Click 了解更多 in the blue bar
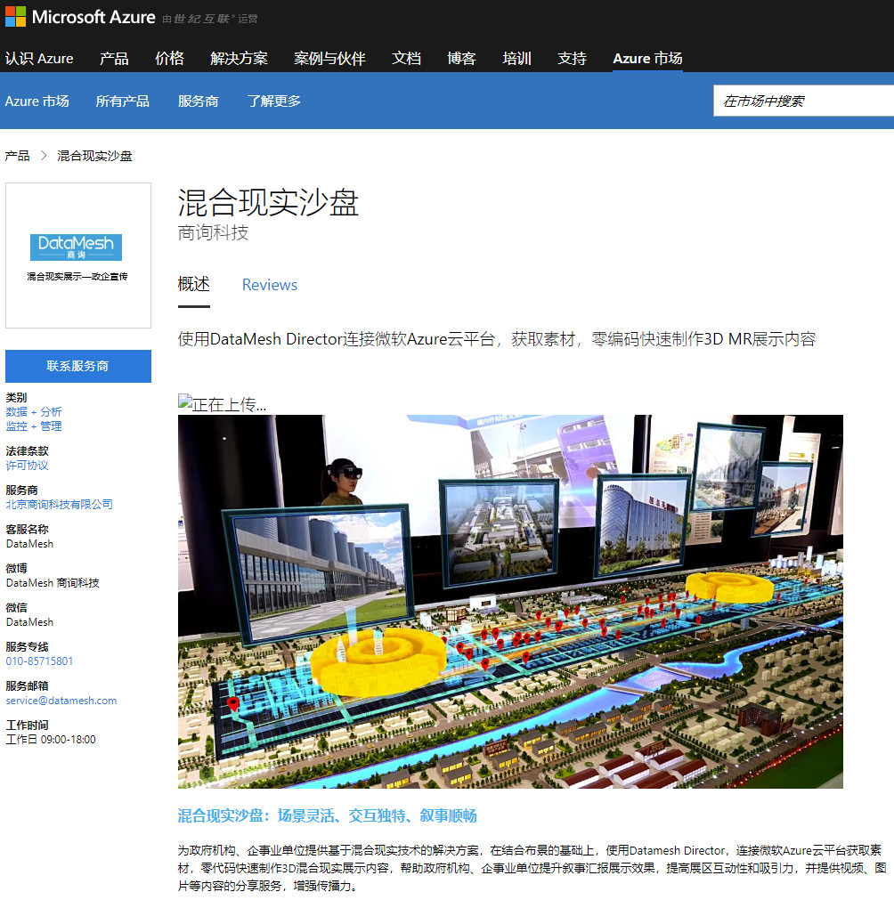Image resolution: width=894 pixels, height=900 pixels. 274,101
